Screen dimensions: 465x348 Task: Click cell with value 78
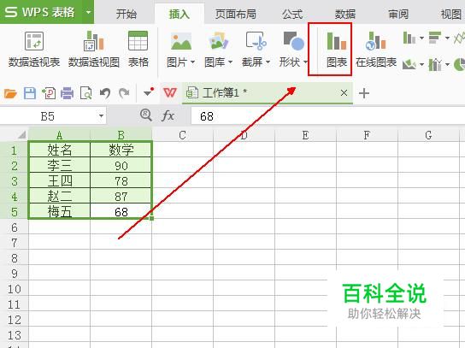[121, 180]
